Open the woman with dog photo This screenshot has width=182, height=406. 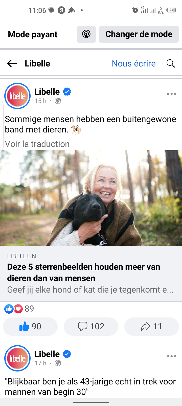(x=91, y=198)
